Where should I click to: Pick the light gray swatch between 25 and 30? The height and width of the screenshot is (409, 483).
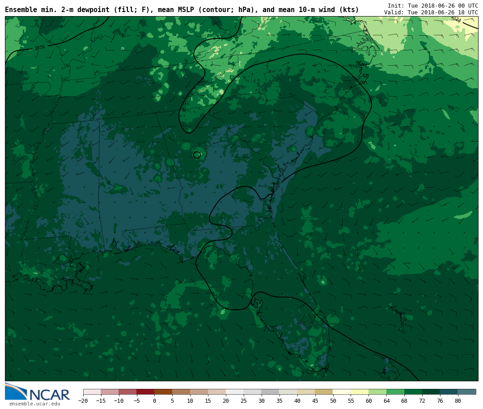253,392
